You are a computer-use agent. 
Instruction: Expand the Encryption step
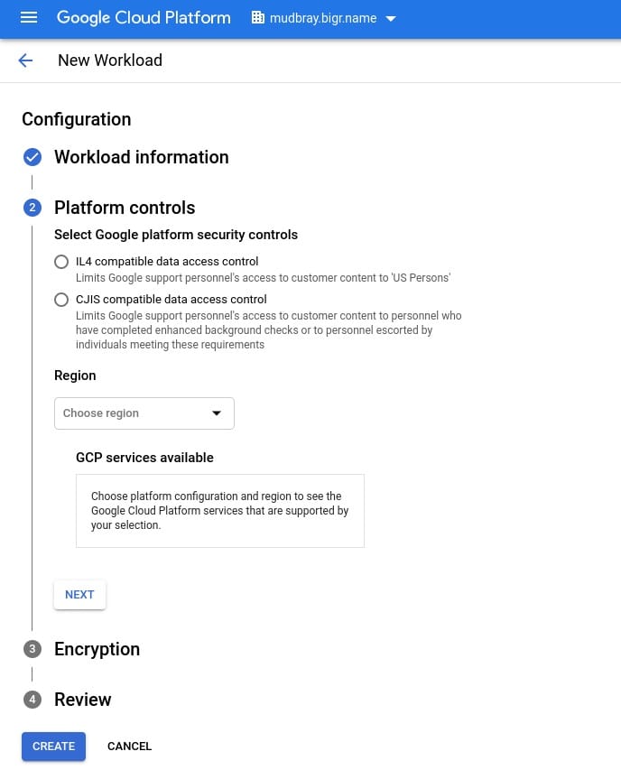pos(97,650)
